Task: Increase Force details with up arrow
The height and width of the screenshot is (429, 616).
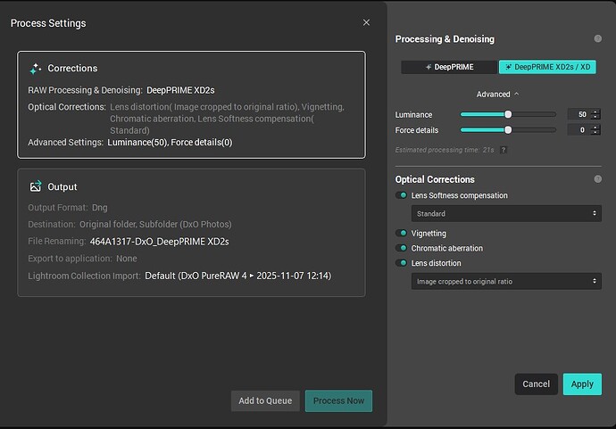Action: click(x=595, y=128)
